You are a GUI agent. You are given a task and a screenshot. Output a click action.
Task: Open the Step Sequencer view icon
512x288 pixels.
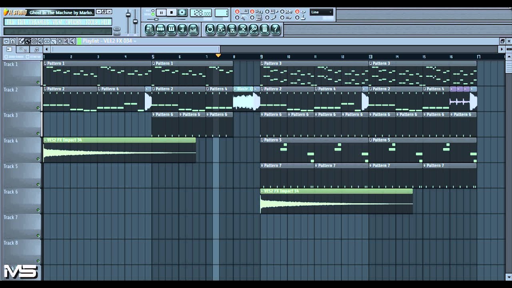tap(160, 29)
